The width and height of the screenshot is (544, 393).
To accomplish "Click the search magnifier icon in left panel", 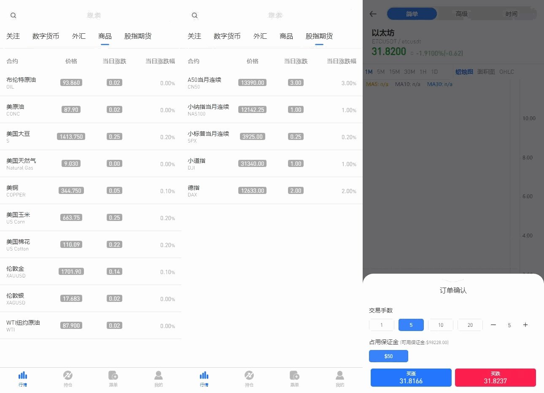I will tap(13, 15).
